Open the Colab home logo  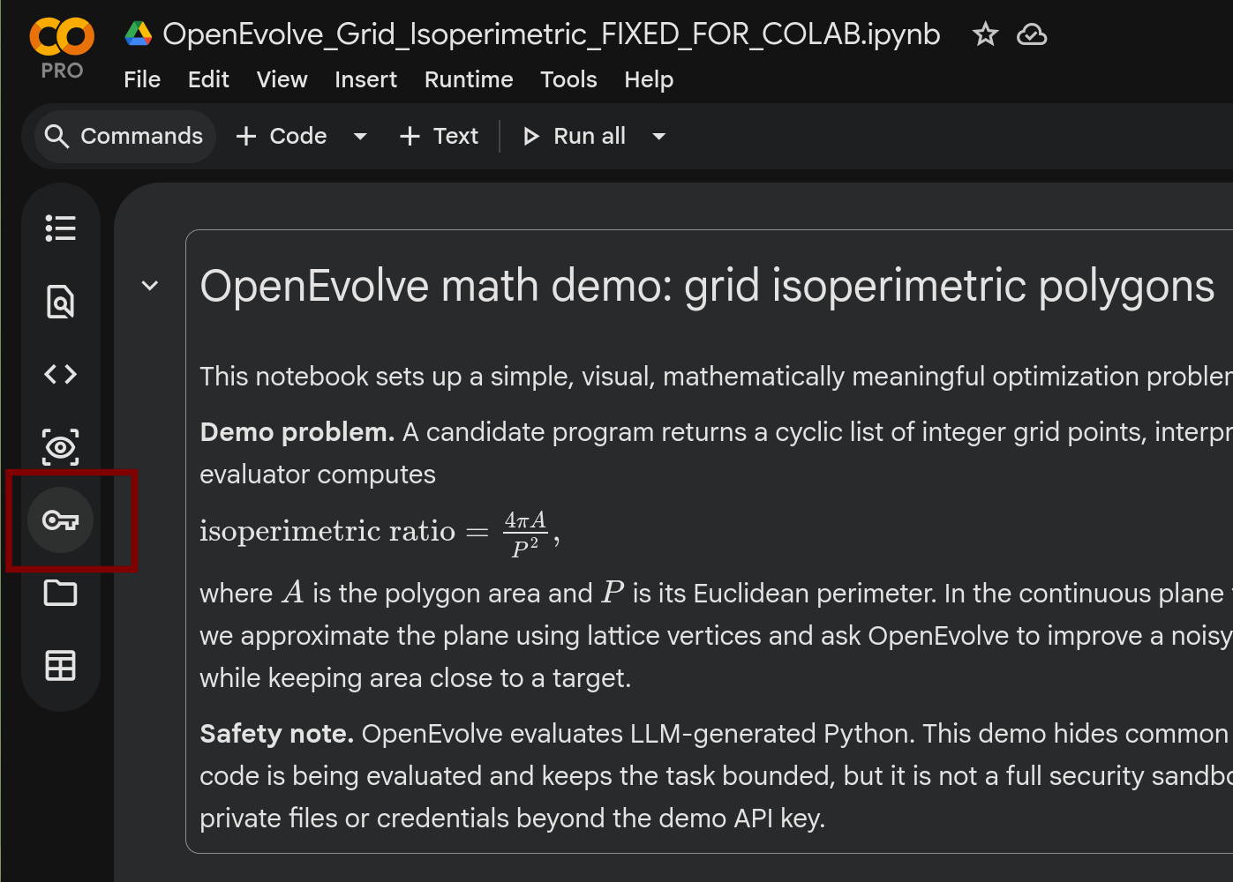click(62, 36)
